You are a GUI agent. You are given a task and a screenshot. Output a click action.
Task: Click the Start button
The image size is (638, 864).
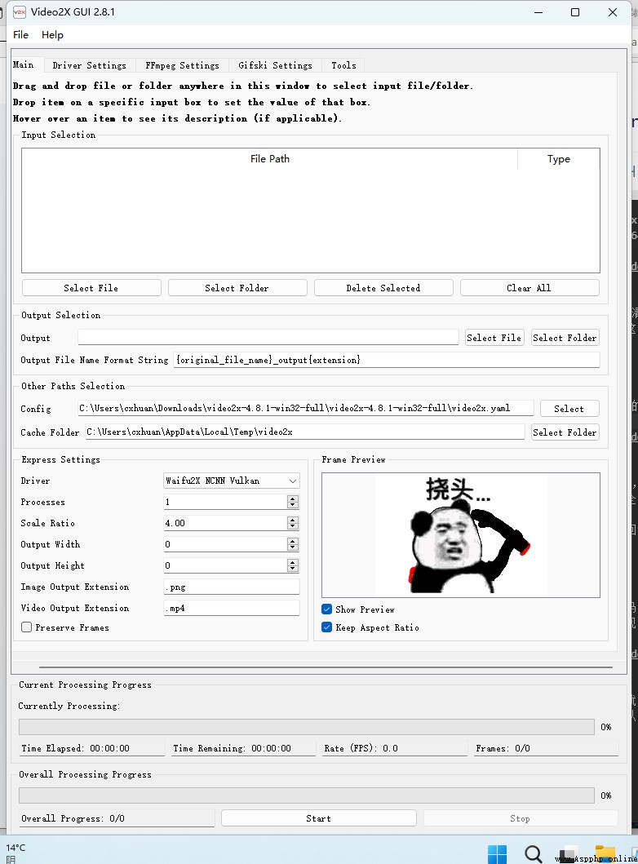[x=318, y=818]
